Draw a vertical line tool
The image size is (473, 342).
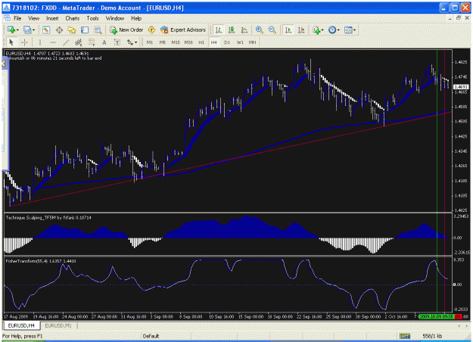coord(40,42)
